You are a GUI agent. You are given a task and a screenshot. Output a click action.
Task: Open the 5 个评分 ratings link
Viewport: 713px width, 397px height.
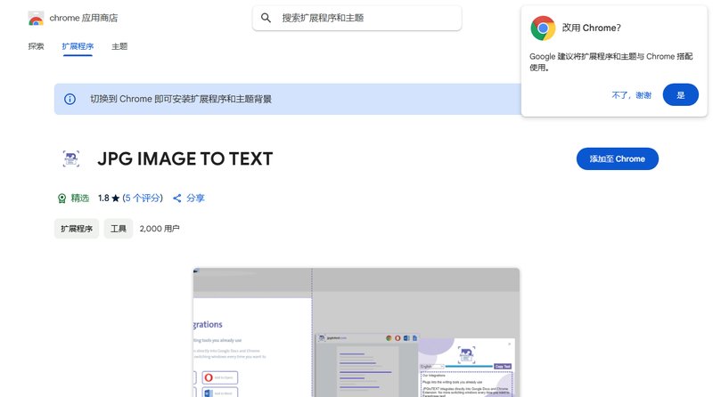pyautogui.click(x=143, y=198)
